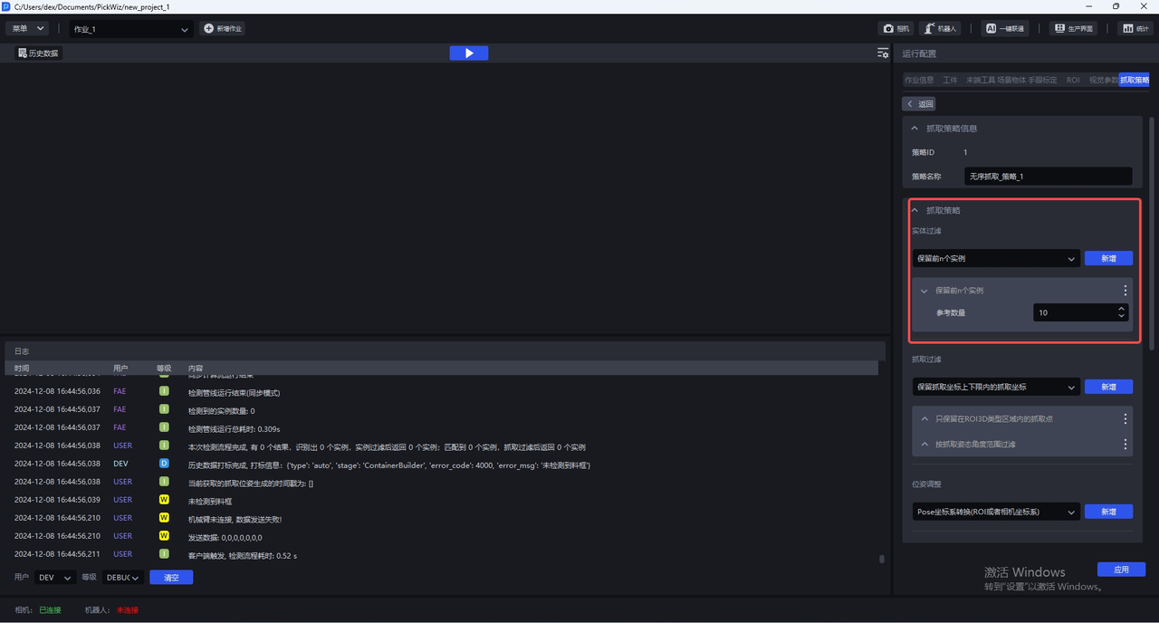Image resolution: width=1159 pixels, height=623 pixels.
Task: Open the 生产界面 production view
Action: coord(1073,29)
